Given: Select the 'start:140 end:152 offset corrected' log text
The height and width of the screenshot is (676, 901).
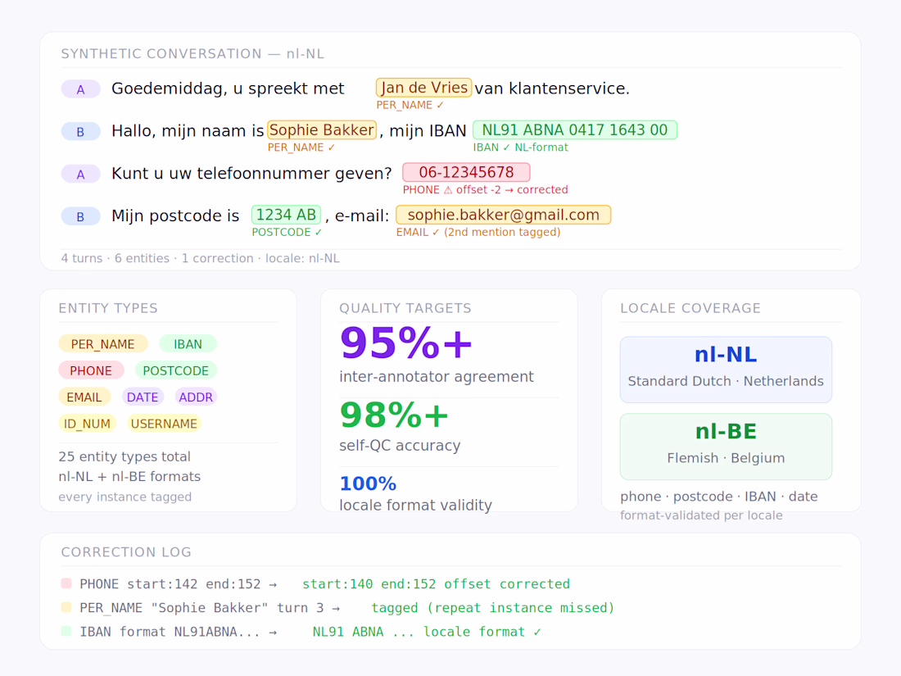Looking at the screenshot, I should 436,584.
